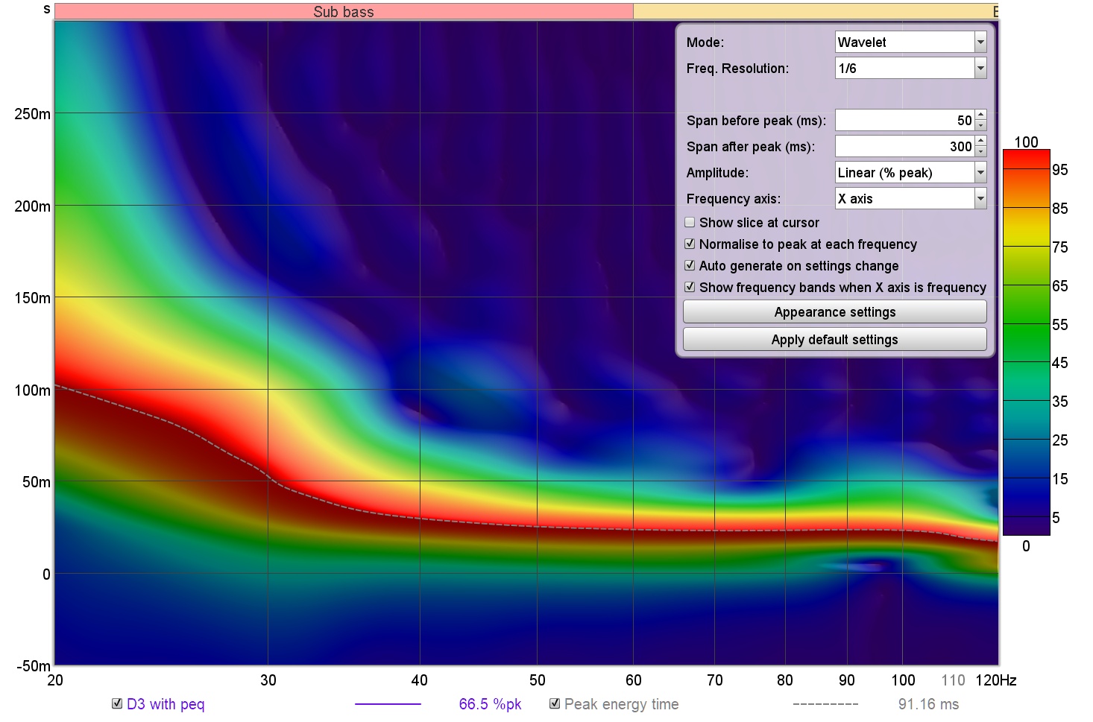
Task: Open the Freq. Resolution dropdown showing 1/6
Action: pos(910,69)
